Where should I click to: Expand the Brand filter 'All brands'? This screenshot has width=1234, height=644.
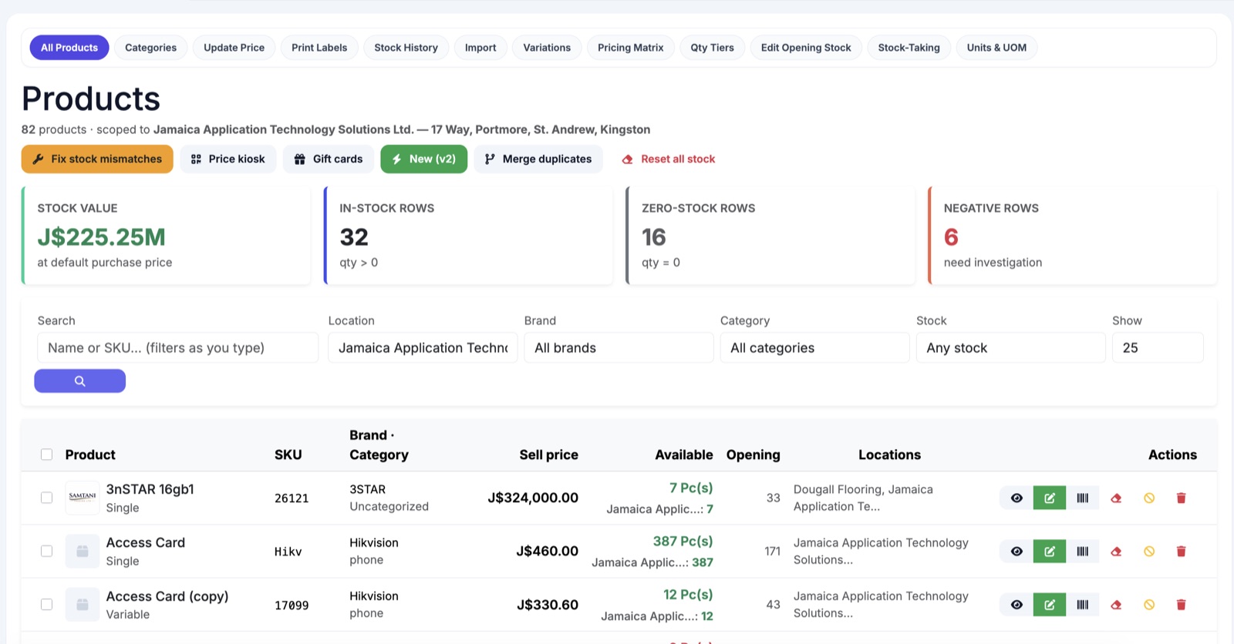click(619, 347)
